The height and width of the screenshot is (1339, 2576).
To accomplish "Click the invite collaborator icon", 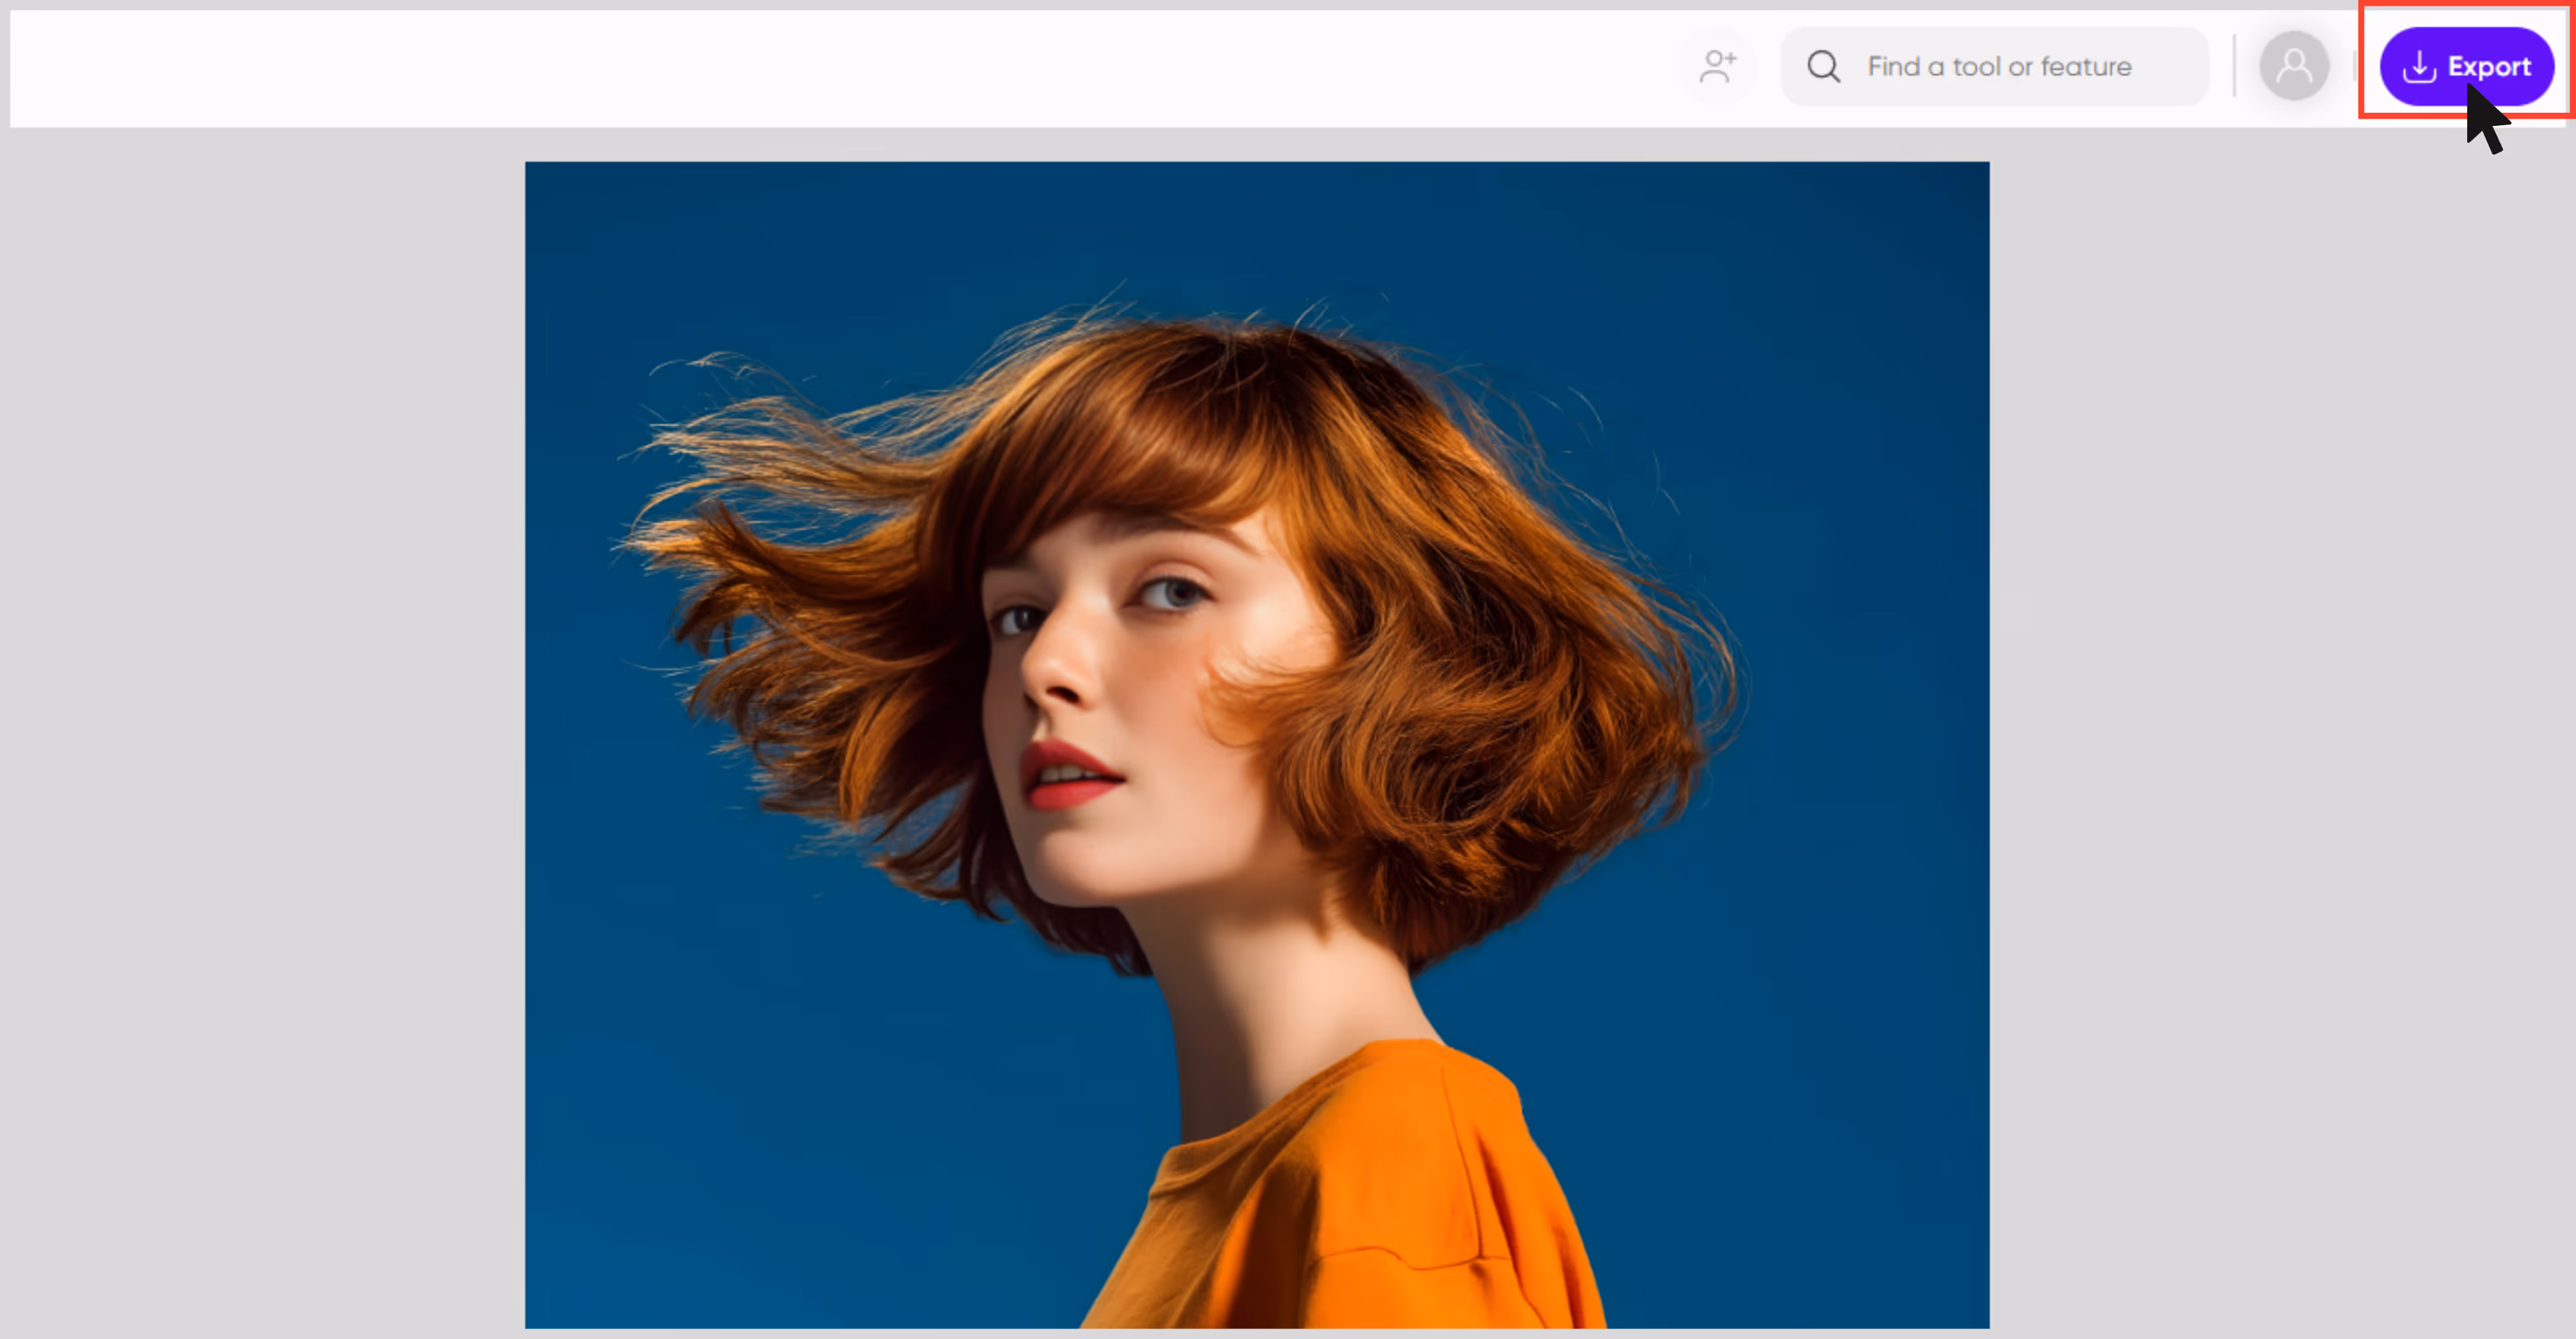I will click(1718, 66).
